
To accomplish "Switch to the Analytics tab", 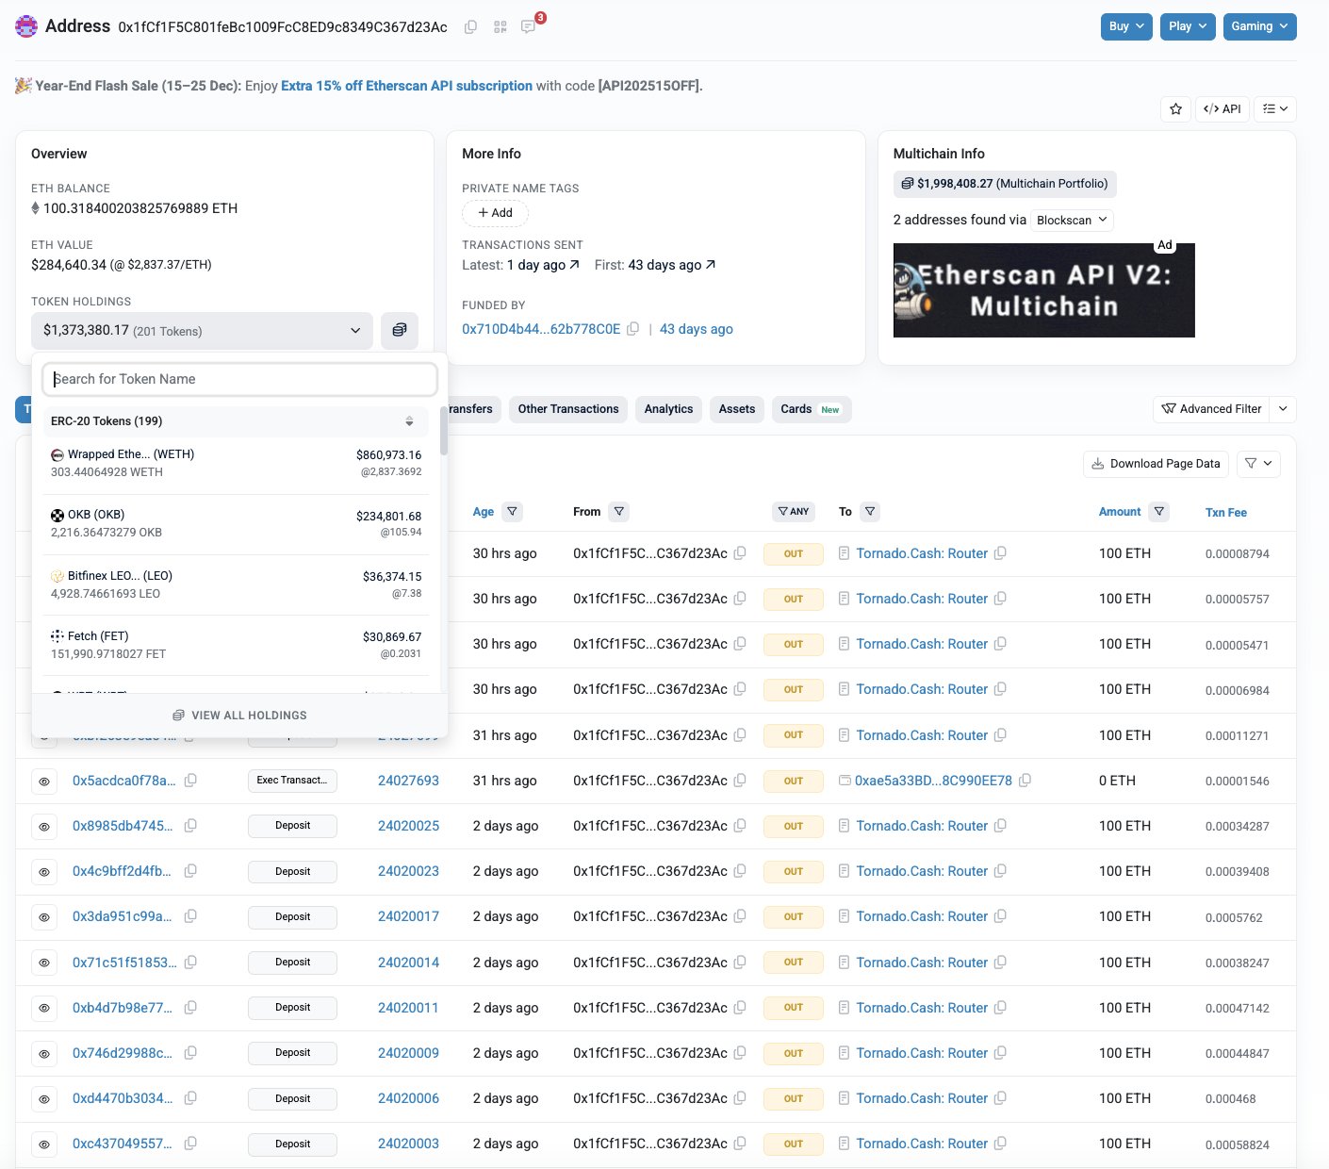I will 668,409.
